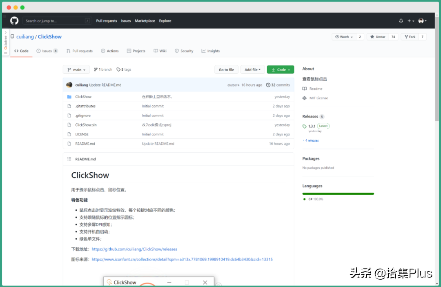The height and width of the screenshot is (287, 441).
Task: Click the C# language bar
Action: click(338, 194)
